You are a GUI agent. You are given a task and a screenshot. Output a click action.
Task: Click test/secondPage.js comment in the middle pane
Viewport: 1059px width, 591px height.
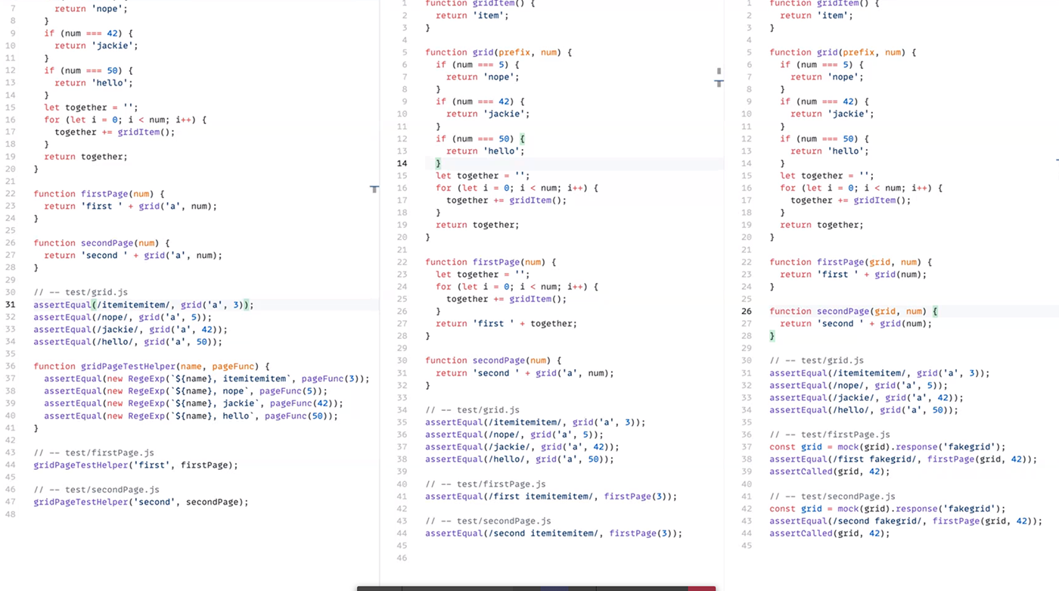pyautogui.click(x=487, y=521)
